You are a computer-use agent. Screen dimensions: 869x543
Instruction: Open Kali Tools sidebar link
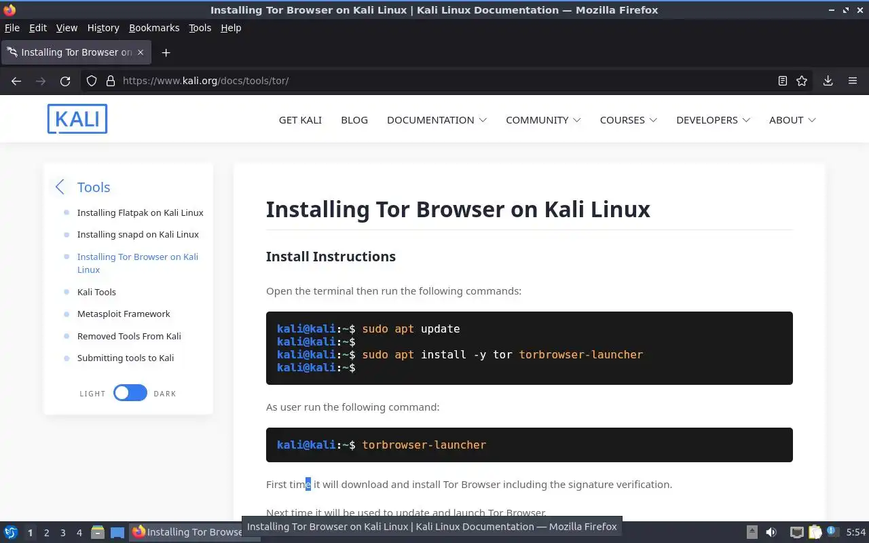(x=96, y=292)
